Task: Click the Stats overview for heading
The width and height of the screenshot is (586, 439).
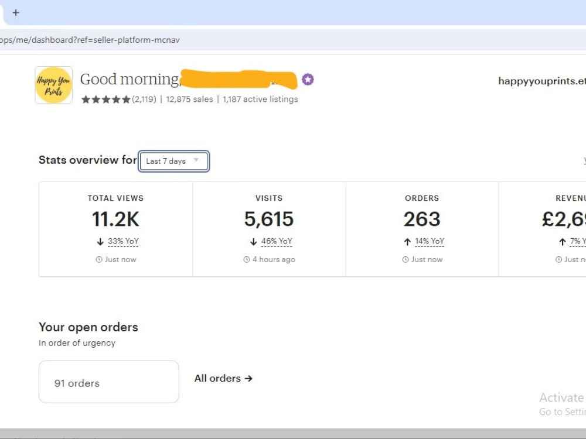Action: click(88, 160)
